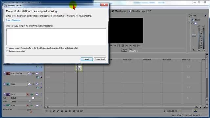Image resolution: width=210 pixels, height=118 pixels.
Task: Close the Problem Report dialog
Action: [x=104, y=5]
